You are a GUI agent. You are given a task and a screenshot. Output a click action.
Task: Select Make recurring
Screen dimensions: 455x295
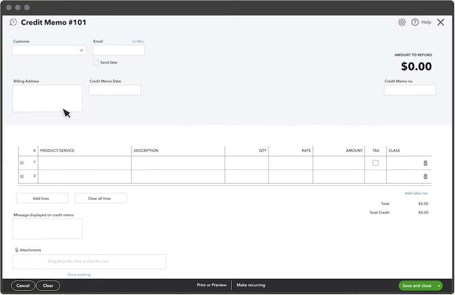pos(251,285)
